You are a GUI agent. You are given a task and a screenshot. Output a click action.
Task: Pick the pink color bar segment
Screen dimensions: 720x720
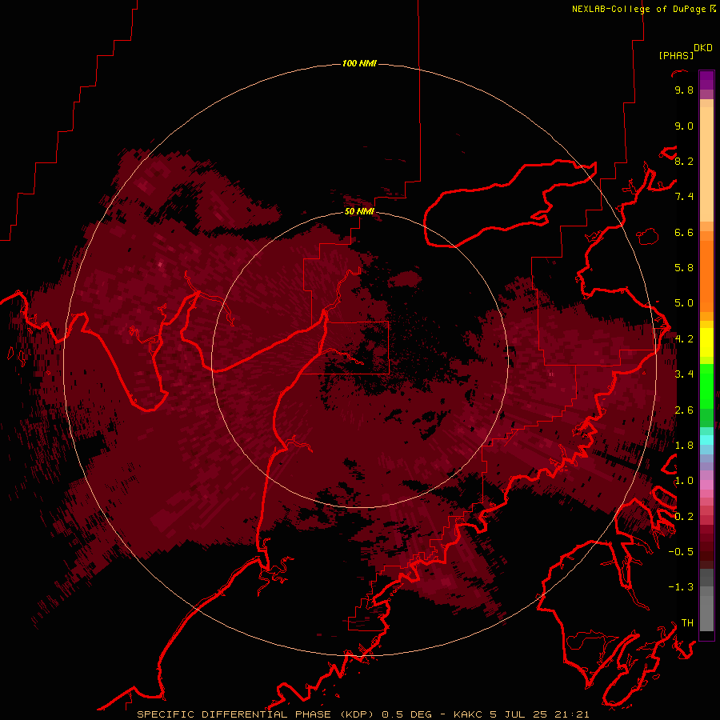[x=706, y=485]
